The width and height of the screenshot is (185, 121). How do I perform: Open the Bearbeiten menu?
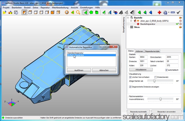pos(17,8)
